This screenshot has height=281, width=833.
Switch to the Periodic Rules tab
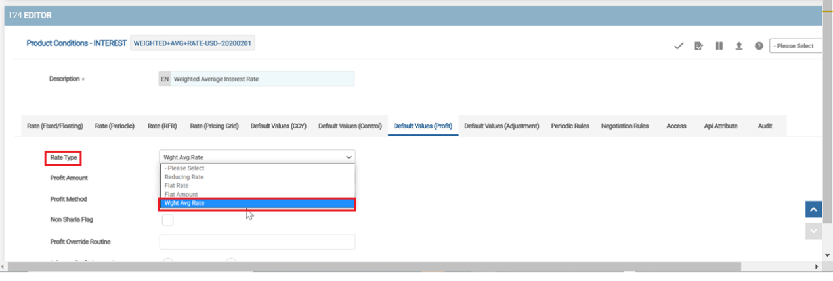[570, 126]
